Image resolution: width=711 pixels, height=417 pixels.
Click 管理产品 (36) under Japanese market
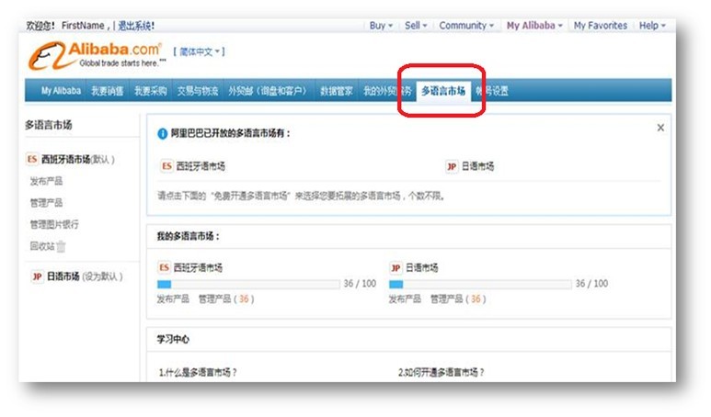(x=458, y=299)
